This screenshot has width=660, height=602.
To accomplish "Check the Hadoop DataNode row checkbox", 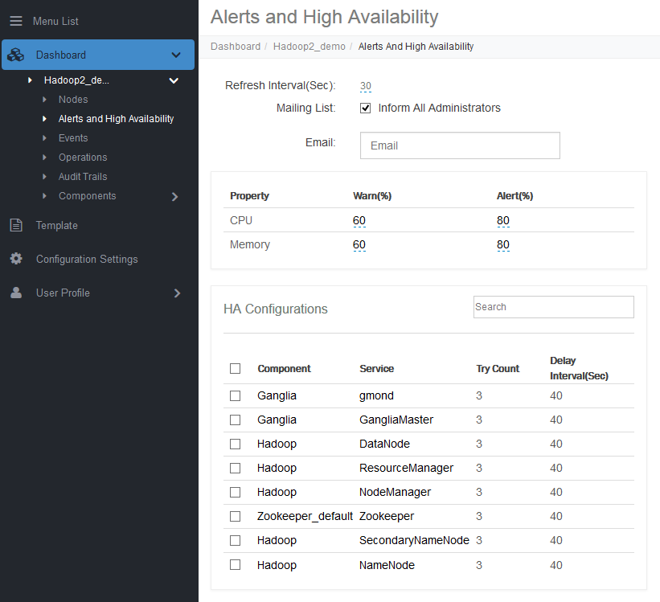I will coord(235,444).
